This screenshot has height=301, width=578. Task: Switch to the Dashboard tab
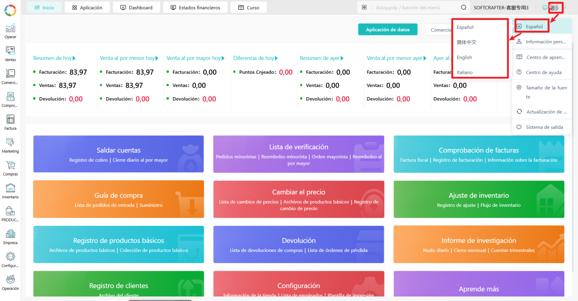[136, 7]
